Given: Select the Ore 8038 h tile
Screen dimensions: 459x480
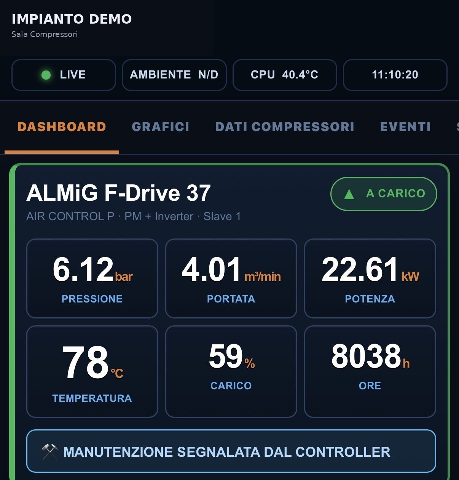Looking at the screenshot, I should 370,371.
